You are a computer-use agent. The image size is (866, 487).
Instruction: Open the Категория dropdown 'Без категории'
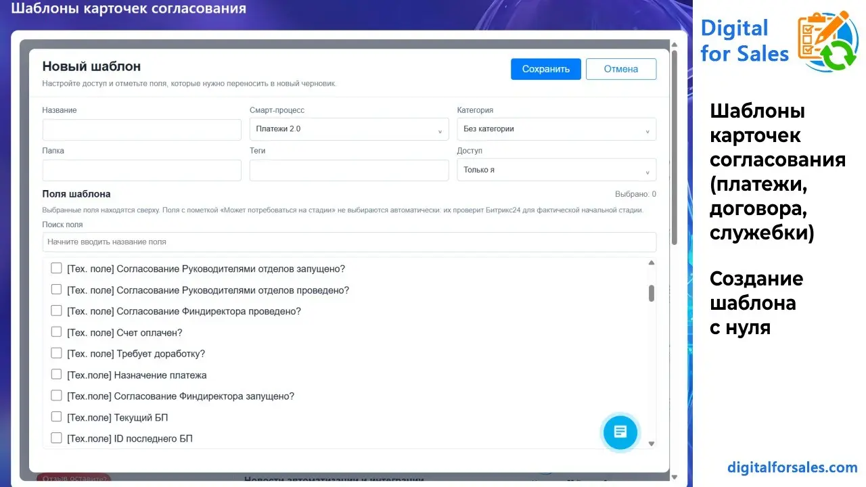click(557, 129)
